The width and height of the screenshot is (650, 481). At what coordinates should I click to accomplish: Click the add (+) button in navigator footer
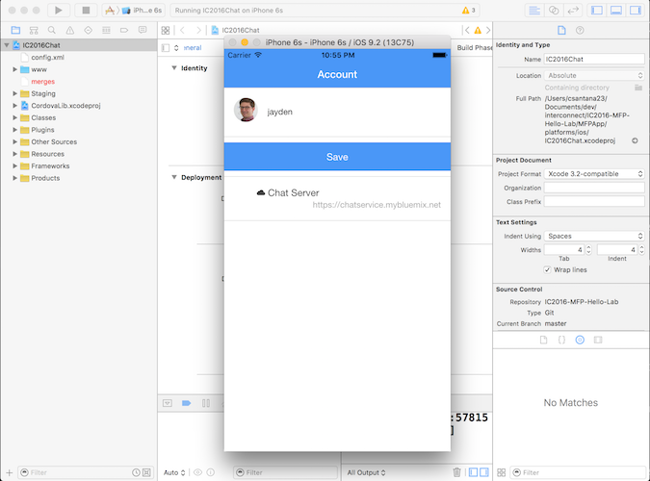[x=9, y=472]
